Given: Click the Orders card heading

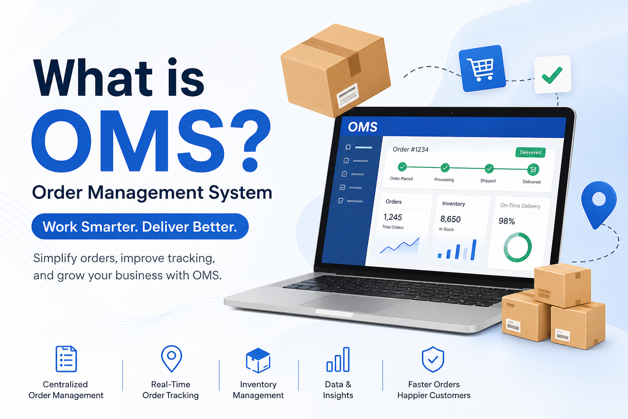Looking at the screenshot, I should pyautogui.click(x=393, y=202).
